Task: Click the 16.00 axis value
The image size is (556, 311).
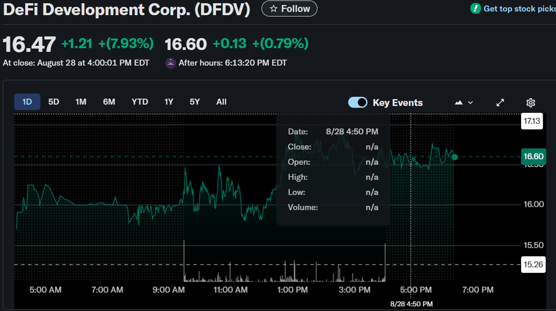Action: (534, 205)
